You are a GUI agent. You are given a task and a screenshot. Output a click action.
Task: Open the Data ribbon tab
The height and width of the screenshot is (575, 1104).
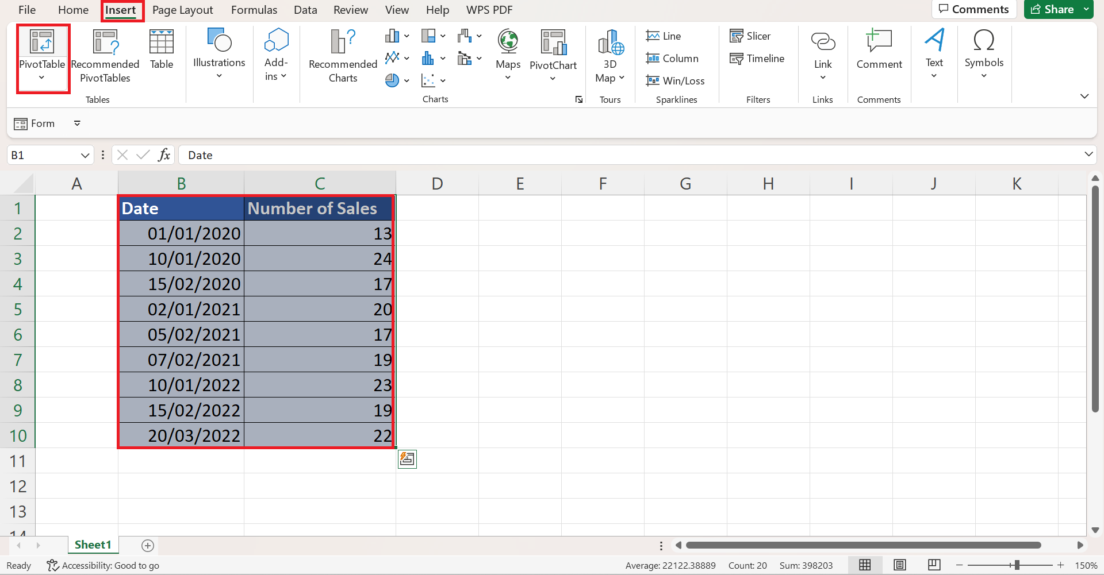305,10
